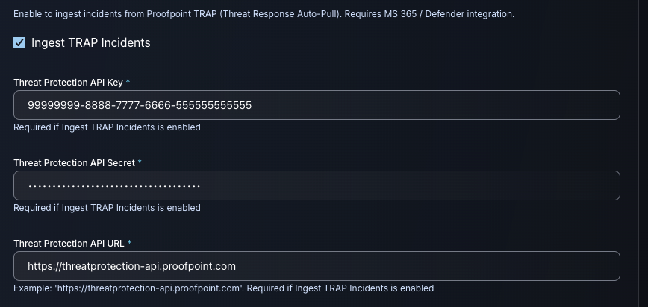Click the Proofpoint TRAP description at top

[264, 14]
